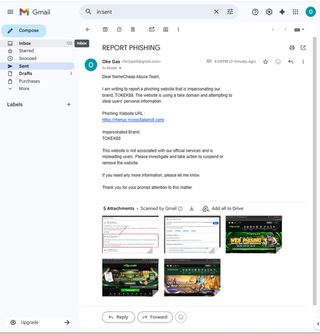Viewport: 320px width, 334px height.
Task: Open the Google apps grid
Action: point(295,12)
